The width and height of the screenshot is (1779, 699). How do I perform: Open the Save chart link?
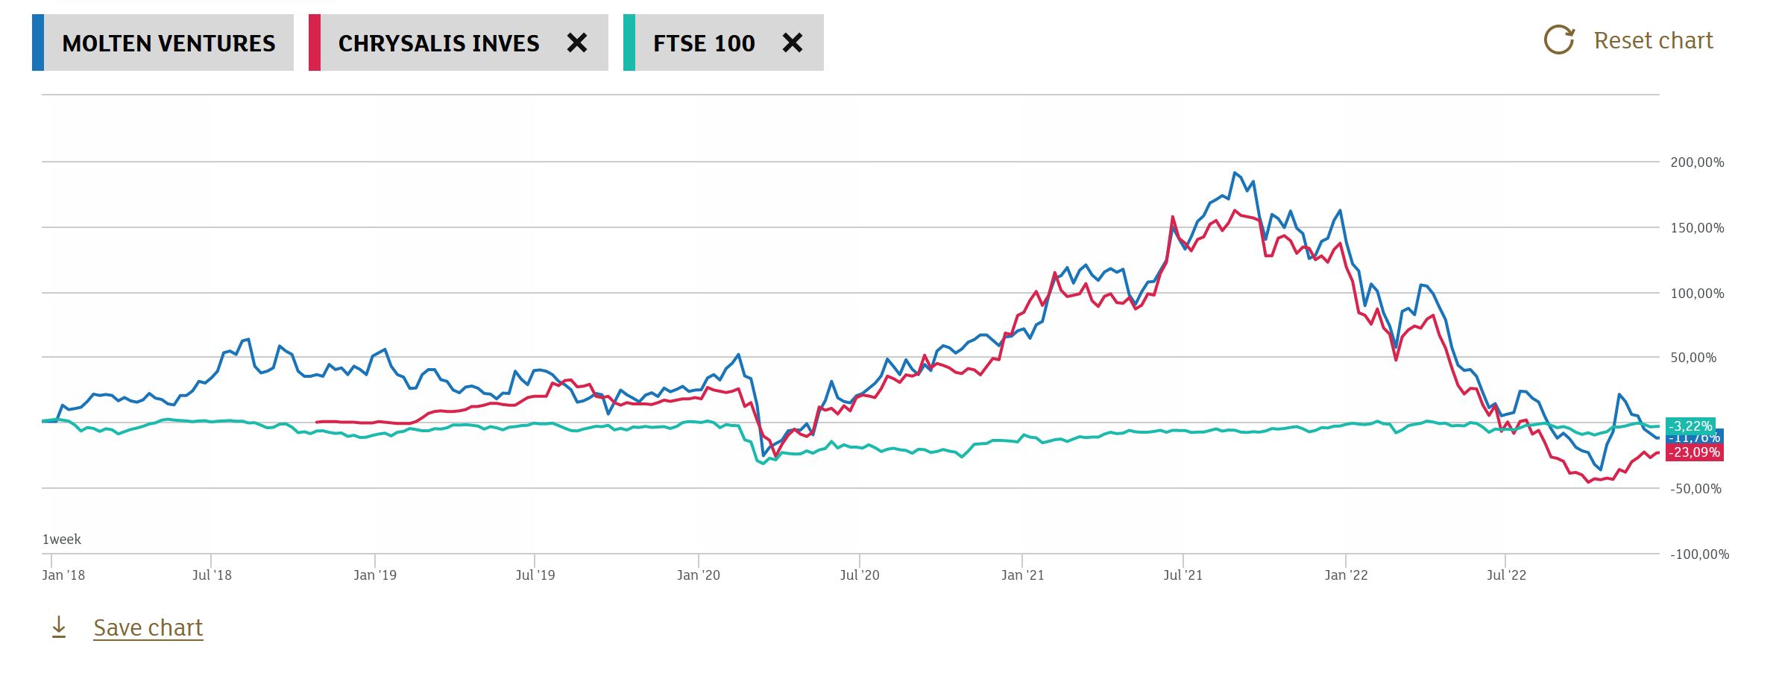pyautogui.click(x=148, y=627)
